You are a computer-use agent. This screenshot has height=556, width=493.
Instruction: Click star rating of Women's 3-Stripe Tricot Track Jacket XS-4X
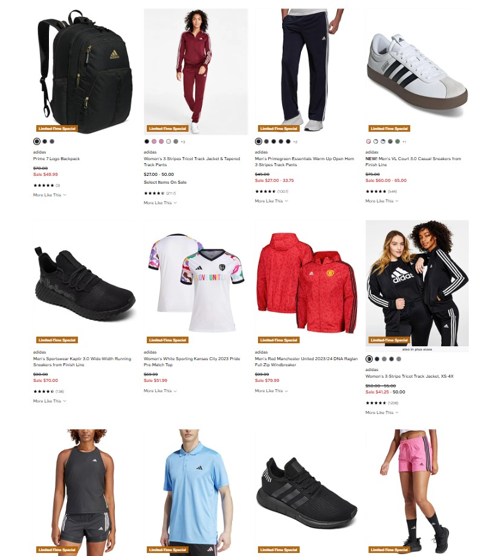376,403
